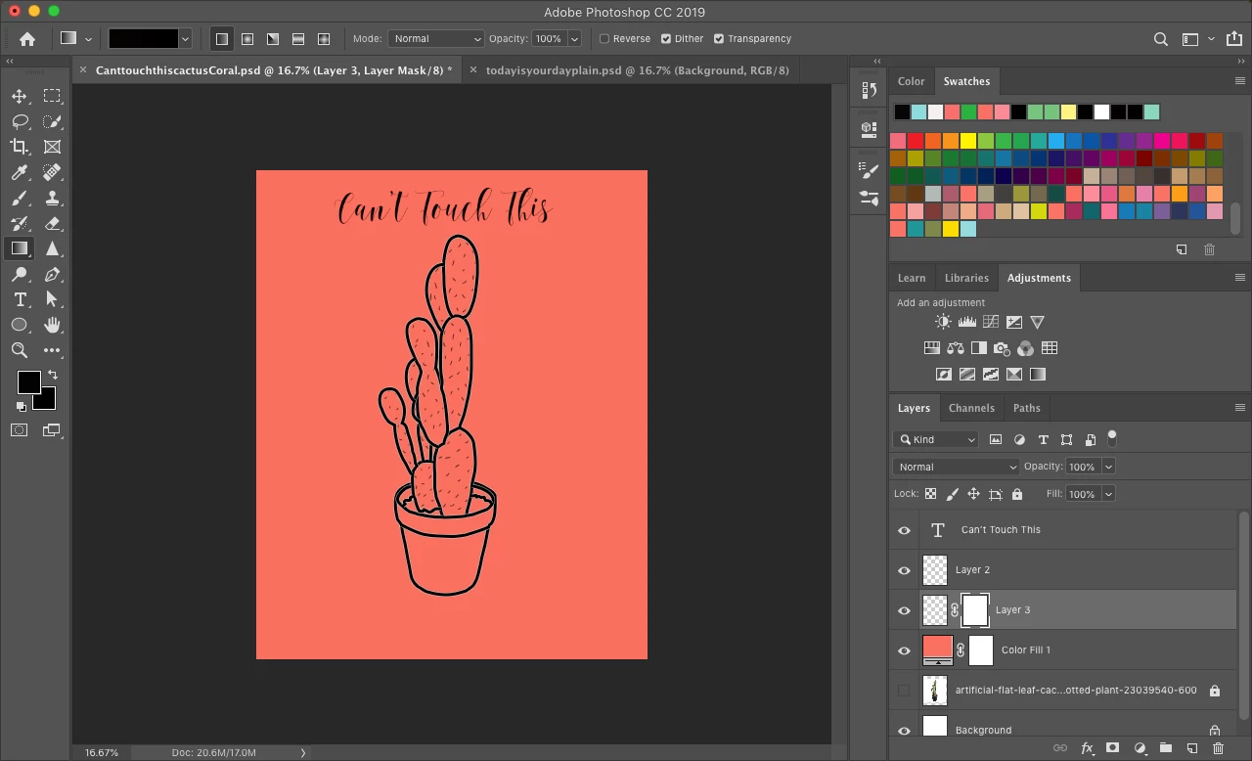
Task: Select the Layer 3 mask thumbnail
Action: coord(975,610)
